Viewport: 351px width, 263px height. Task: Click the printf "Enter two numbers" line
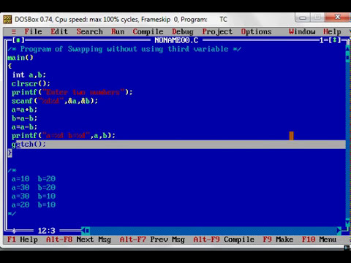(72, 92)
